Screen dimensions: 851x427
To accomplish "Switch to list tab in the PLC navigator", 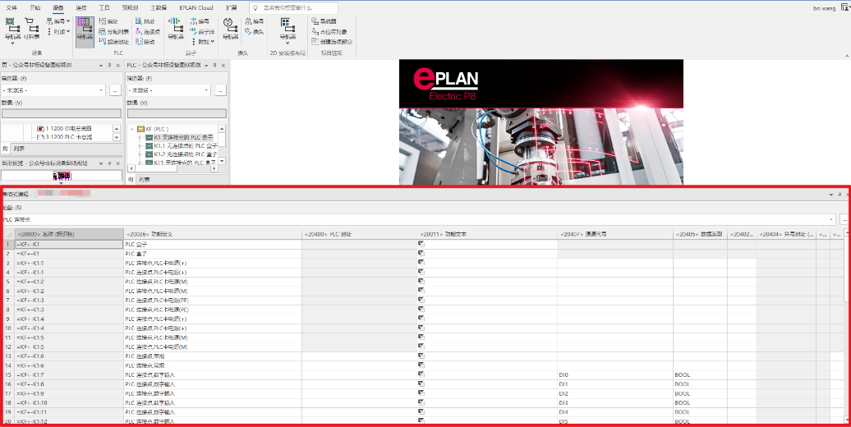I will click(144, 179).
